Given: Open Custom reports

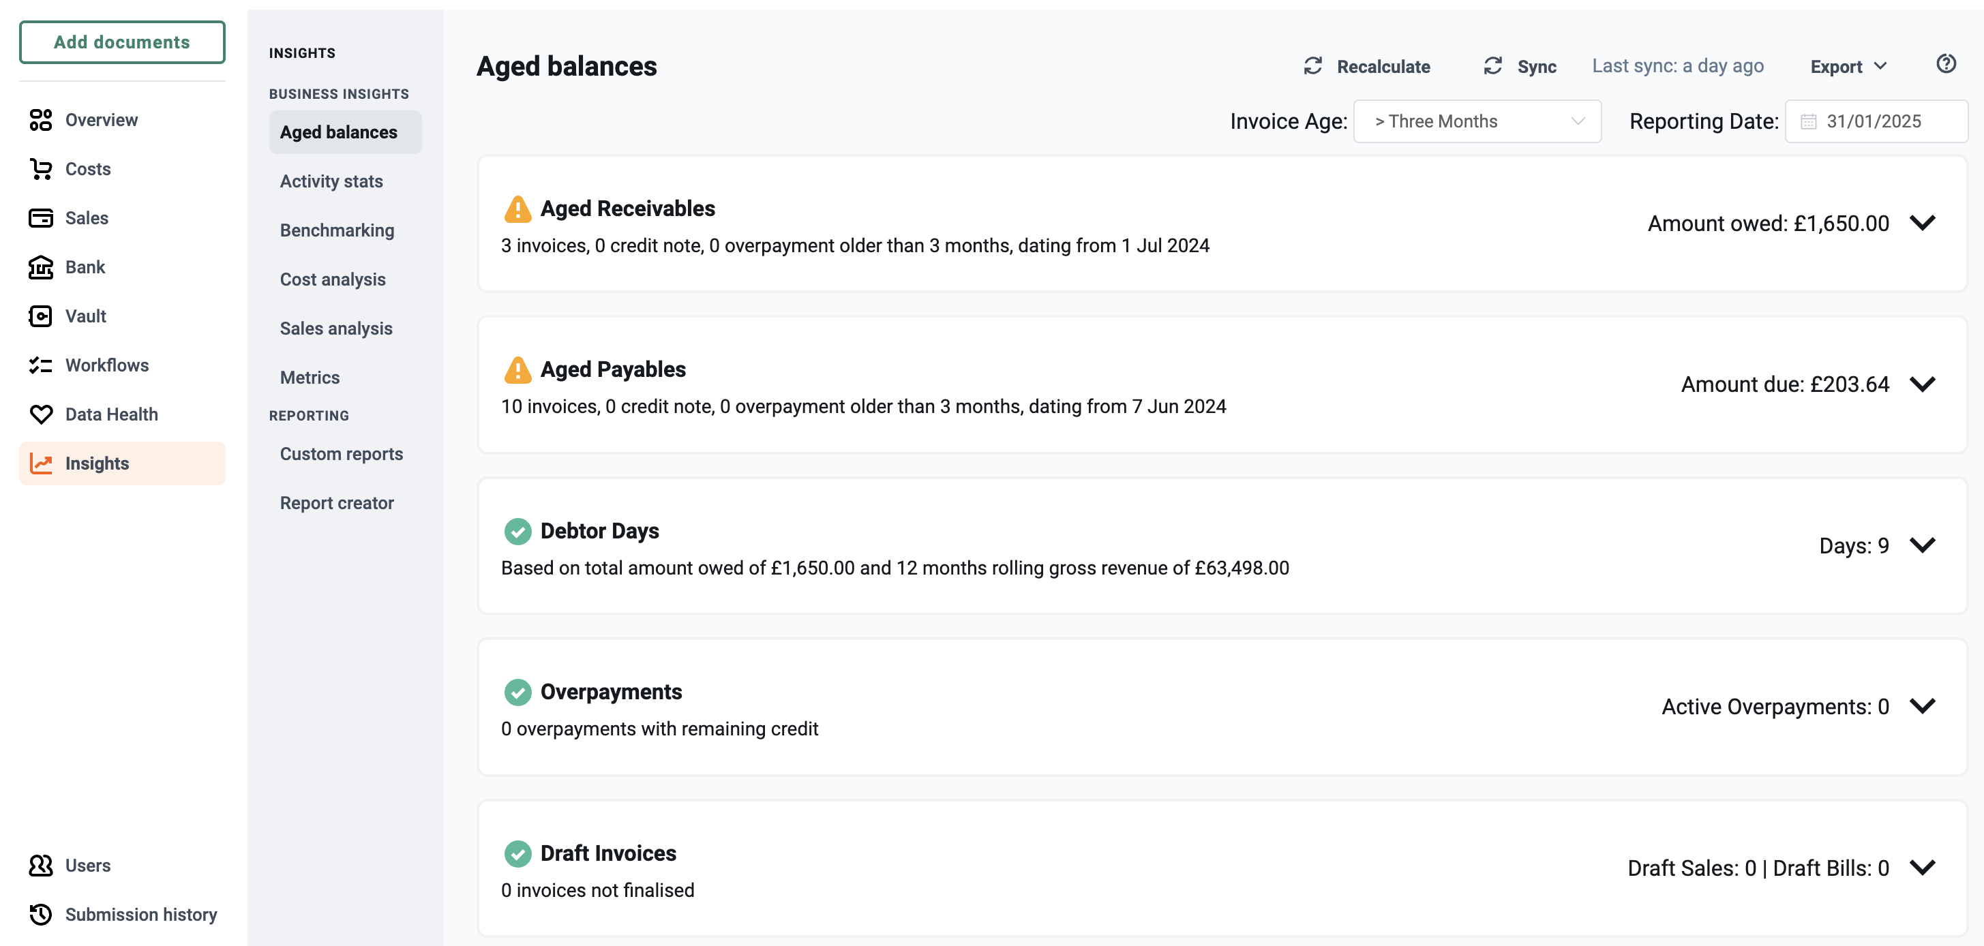Looking at the screenshot, I should tap(345, 454).
